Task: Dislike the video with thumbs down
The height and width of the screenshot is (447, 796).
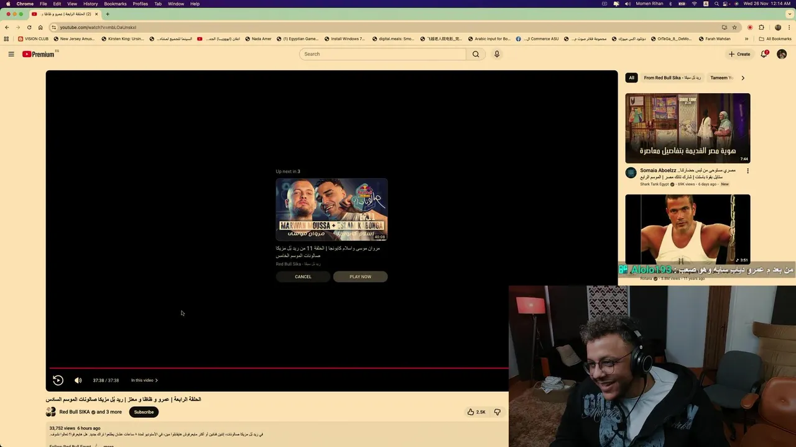Action: pyautogui.click(x=497, y=412)
